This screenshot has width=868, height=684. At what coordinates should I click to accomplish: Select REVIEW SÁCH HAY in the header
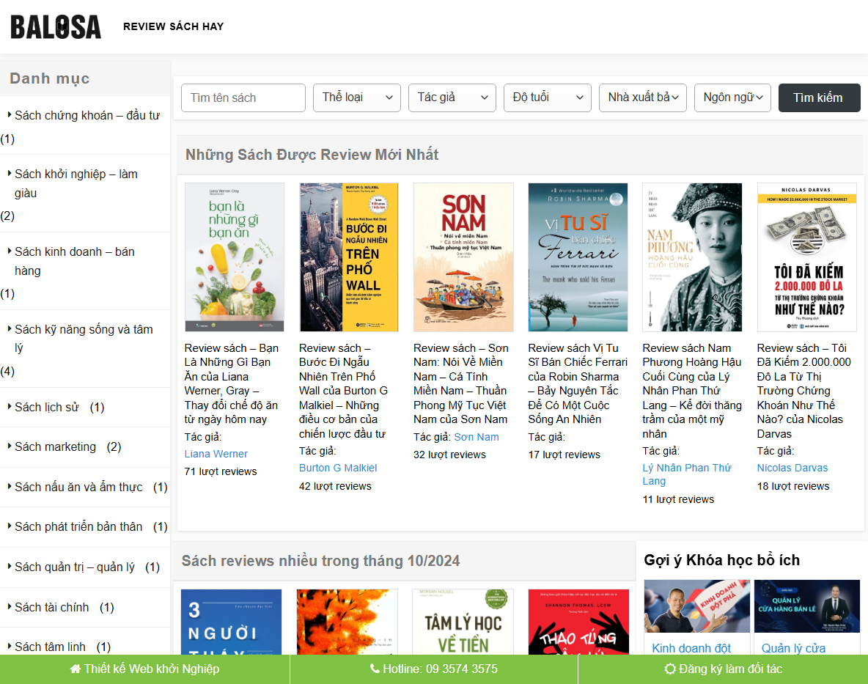pyautogui.click(x=173, y=26)
